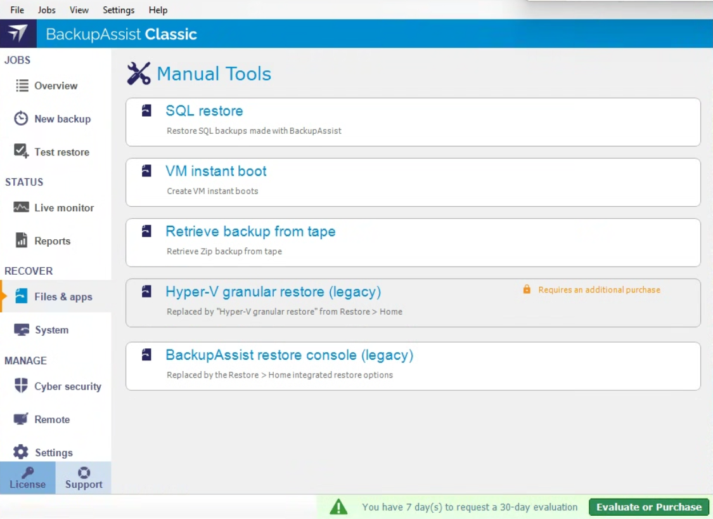
Task: Click the Reports chart icon
Action: coord(22,240)
